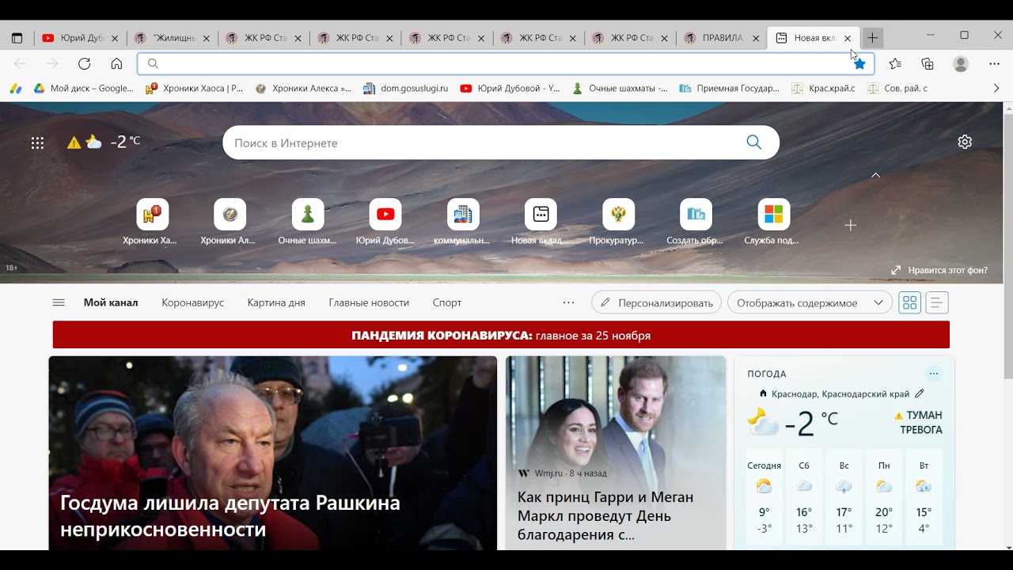The image size is (1013, 570).
Task: Select the Картина дня feed tab
Action: coord(276,302)
